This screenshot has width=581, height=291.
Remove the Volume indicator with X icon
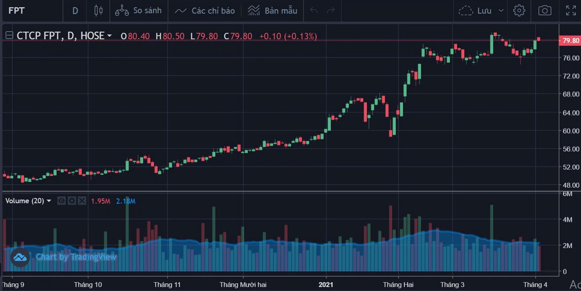click(82, 201)
